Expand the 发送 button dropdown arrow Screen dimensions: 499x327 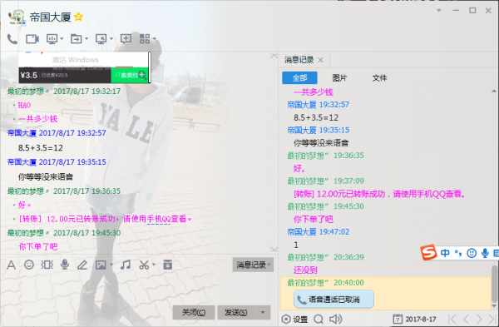[x=263, y=312]
